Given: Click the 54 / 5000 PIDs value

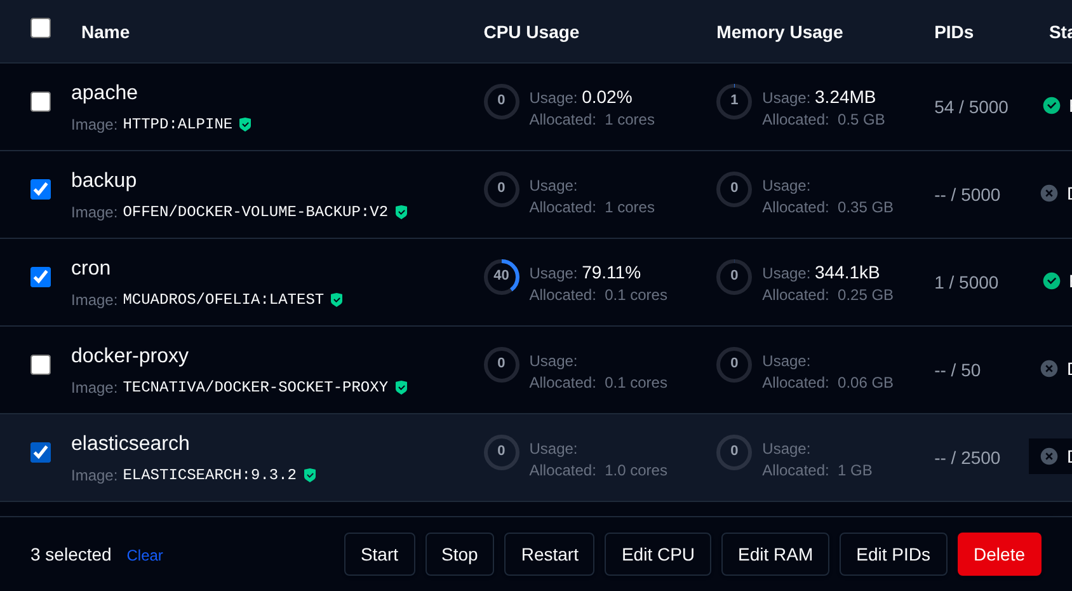Looking at the screenshot, I should [971, 107].
